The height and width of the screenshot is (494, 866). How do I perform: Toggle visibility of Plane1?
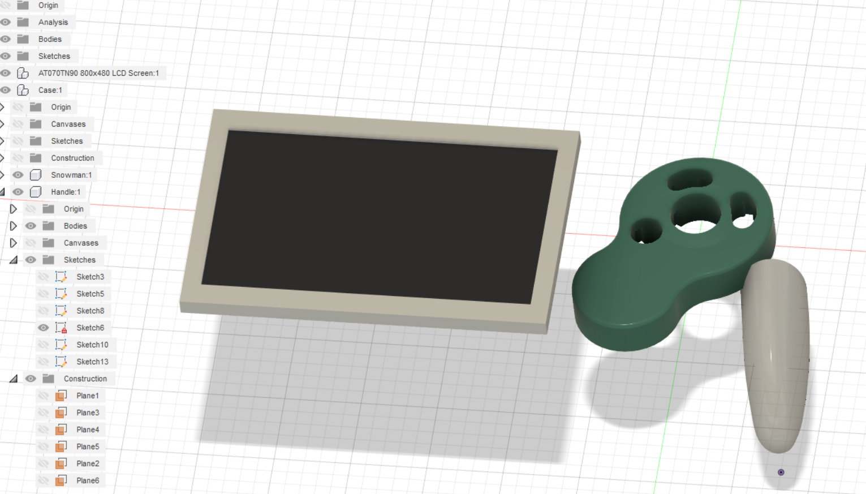(44, 396)
